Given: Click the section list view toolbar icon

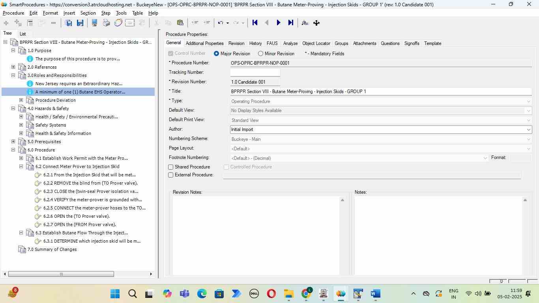Looking at the screenshot, I should (30, 23).
